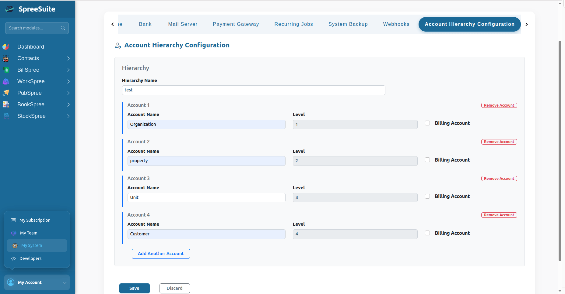Viewport: 565px width, 294px height.
Task: Check Billing Account for Customer account
Action: coord(427,233)
